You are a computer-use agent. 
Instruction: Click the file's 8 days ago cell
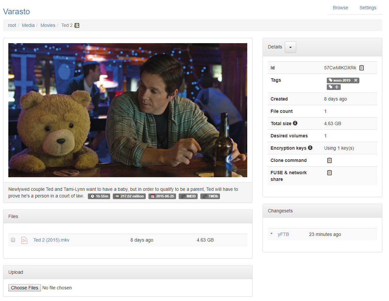click(142, 240)
